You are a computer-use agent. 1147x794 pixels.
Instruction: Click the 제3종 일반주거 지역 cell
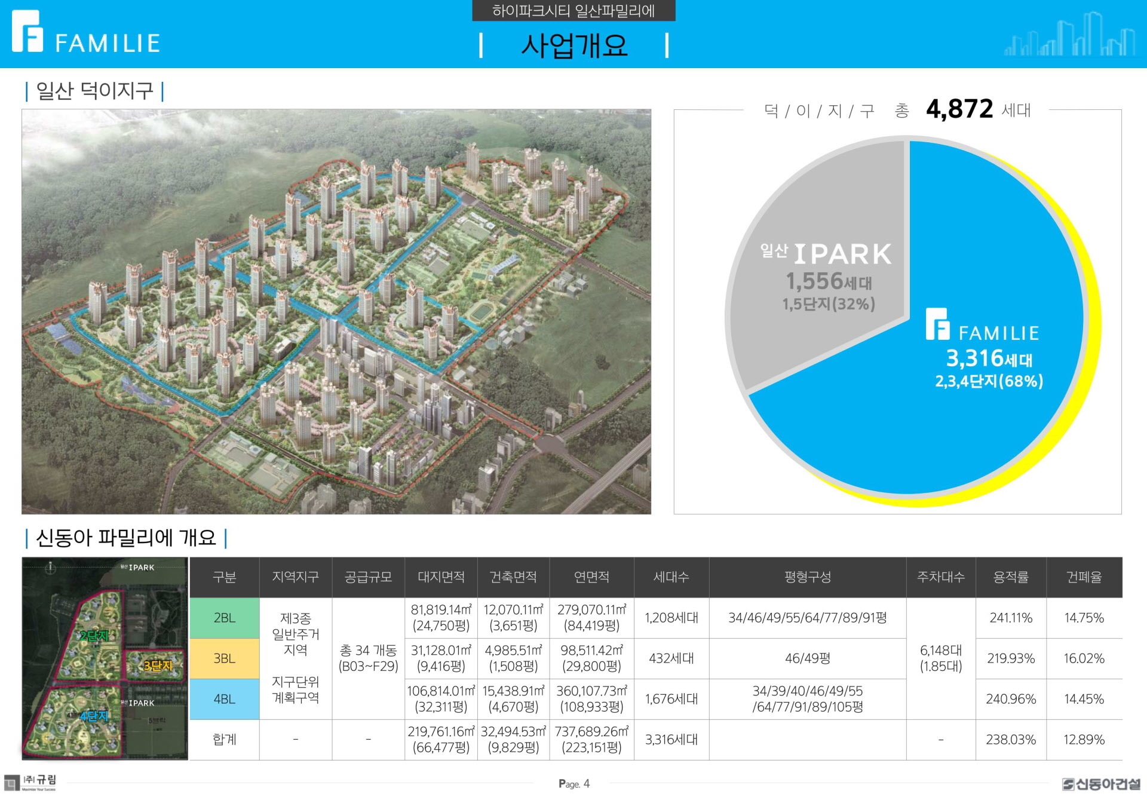coord(296,634)
